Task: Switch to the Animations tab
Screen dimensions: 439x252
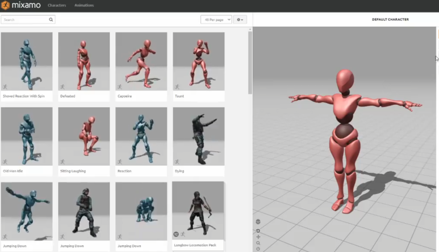Action: (84, 5)
